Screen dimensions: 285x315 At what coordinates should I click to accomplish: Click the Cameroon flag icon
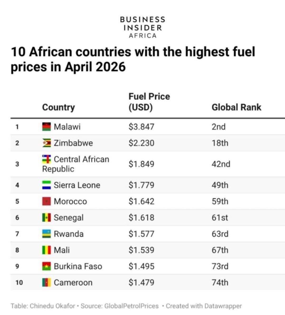point(46,282)
